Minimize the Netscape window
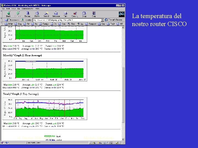 117,5
